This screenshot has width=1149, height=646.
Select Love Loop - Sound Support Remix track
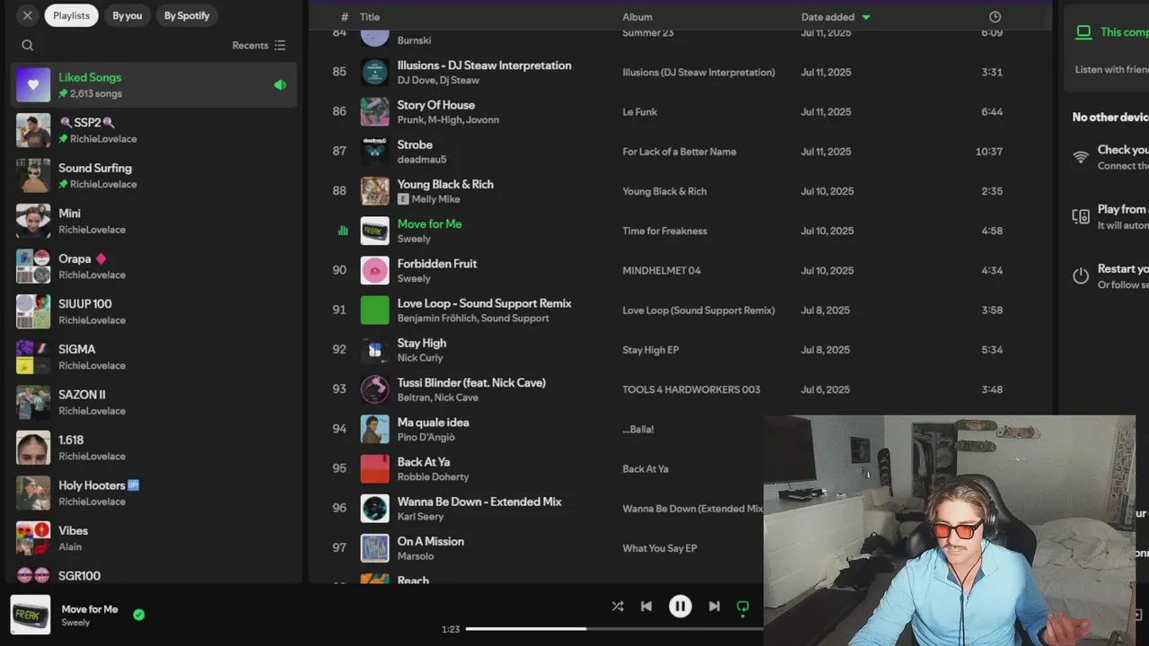coord(484,303)
